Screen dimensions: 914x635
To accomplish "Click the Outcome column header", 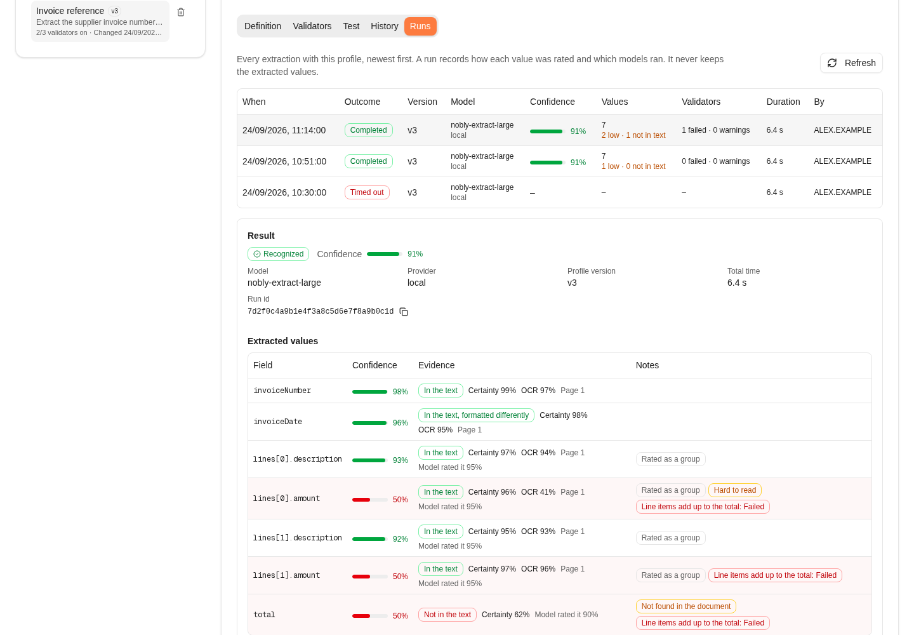I will tap(362, 102).
